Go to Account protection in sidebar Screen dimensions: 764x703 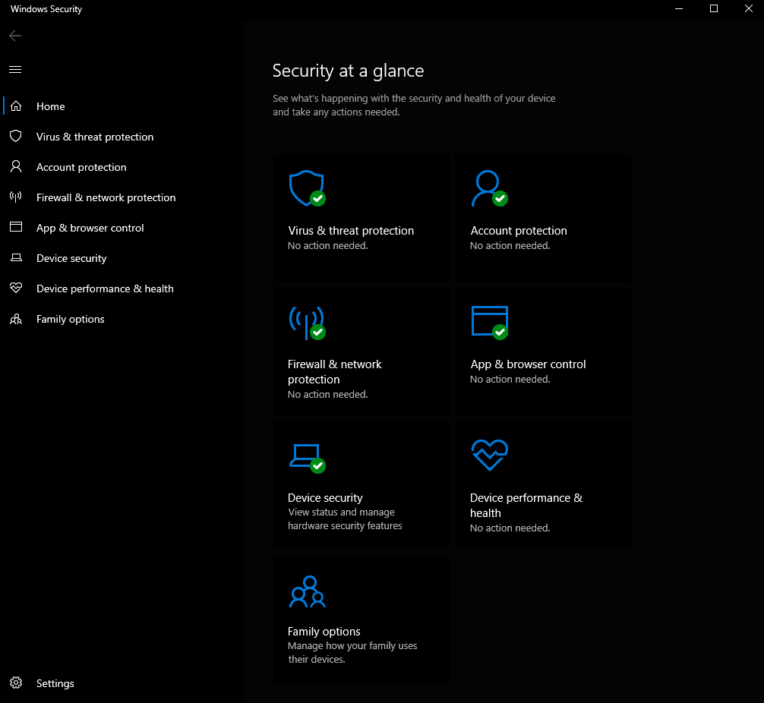tap(81, 167)
